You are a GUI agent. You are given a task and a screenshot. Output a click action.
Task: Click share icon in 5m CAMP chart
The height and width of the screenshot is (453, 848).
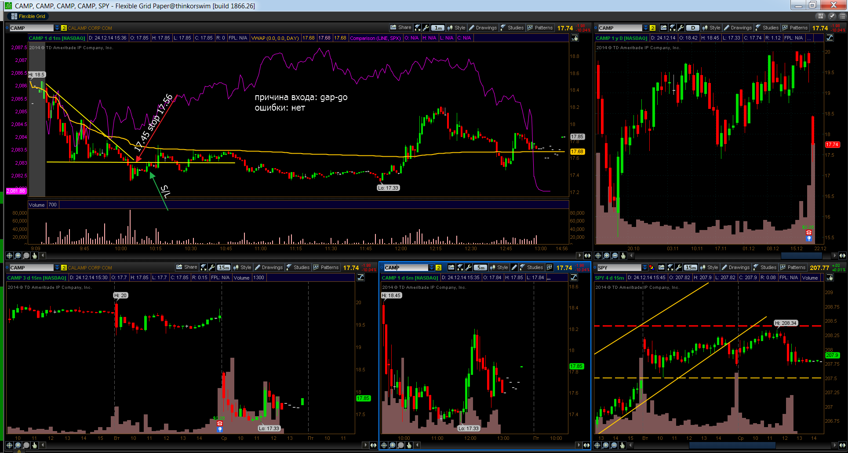click(451, 267)
